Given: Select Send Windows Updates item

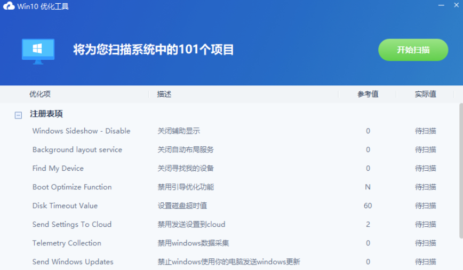Looking at the screenshot, I should (x=73, y=261).
